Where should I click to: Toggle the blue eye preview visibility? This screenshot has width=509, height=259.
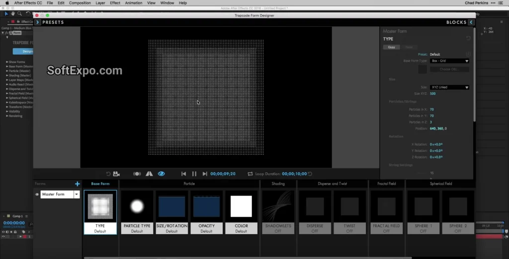(161, 174)
